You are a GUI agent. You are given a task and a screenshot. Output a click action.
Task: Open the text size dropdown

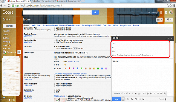pyautogui.click(x=125, y=93)
